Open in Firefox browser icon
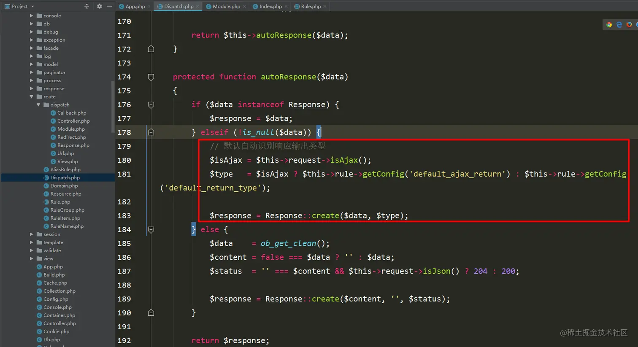Image resolution: width=638 pixels, height=347 pixels. (x=629, y=24)
